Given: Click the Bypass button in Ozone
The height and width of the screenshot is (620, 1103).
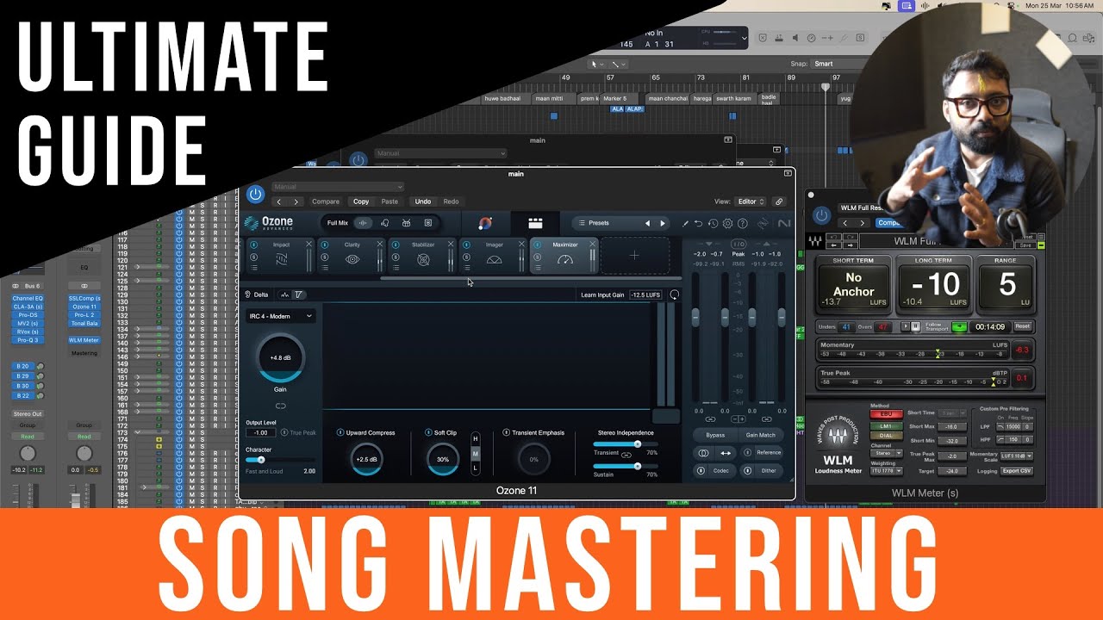Looking at the screenshot, I should pos(715,435).
